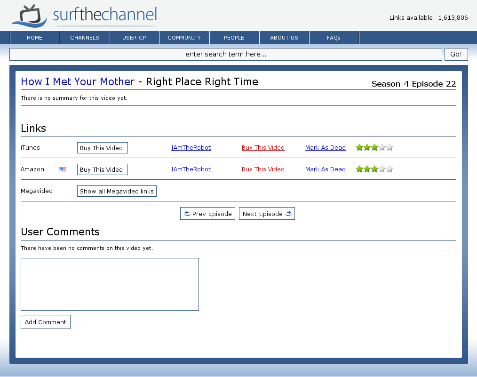This screenshot has height=377, width=477.
Task: Rate the iTunes link one star
Action: click(x=359, y=148)
